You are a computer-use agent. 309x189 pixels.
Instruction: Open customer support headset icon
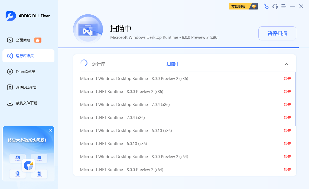coord(275,6)
